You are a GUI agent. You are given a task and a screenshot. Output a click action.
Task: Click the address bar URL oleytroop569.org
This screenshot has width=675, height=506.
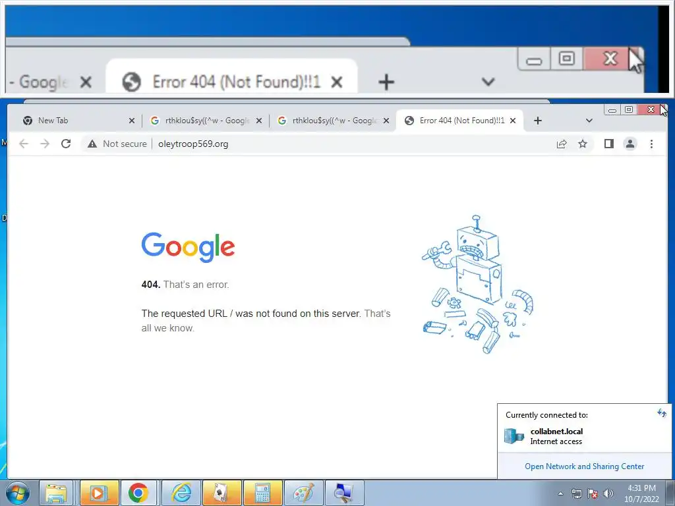click(193, 144)
